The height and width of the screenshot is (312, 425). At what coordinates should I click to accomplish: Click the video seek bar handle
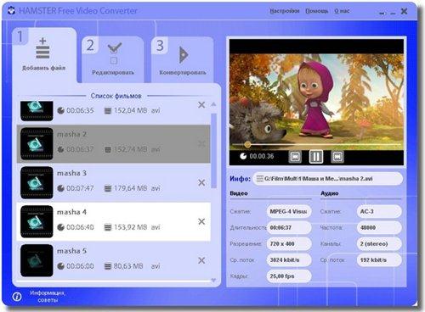coord(247,144)
